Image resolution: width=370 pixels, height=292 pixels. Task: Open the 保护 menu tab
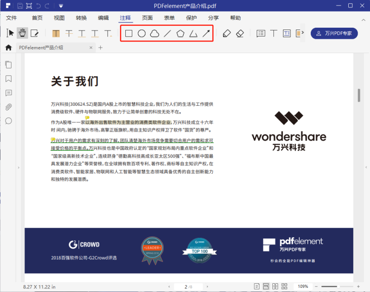[191, 18]
